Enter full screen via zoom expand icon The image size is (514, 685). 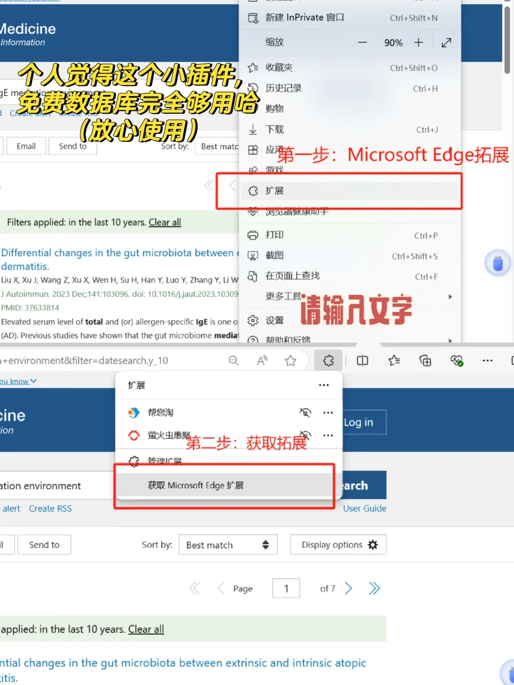tap(446, 42)
